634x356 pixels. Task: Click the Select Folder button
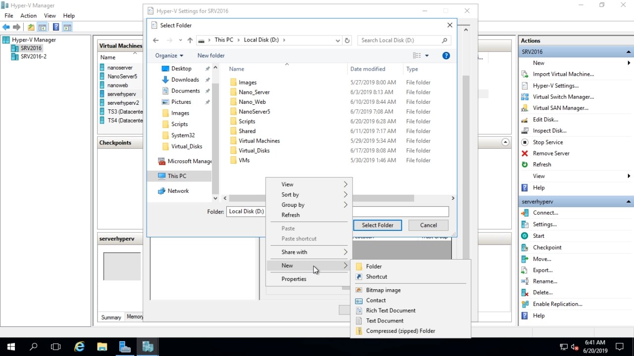(377, 225)
